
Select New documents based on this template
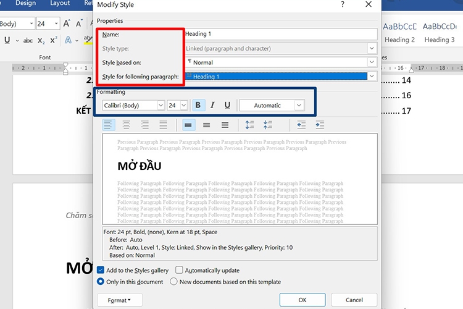173,282
